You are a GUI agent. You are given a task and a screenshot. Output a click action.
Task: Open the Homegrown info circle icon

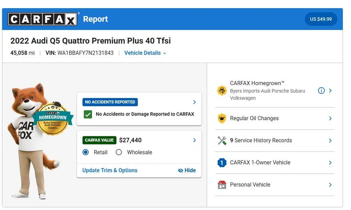coord(321,91)
